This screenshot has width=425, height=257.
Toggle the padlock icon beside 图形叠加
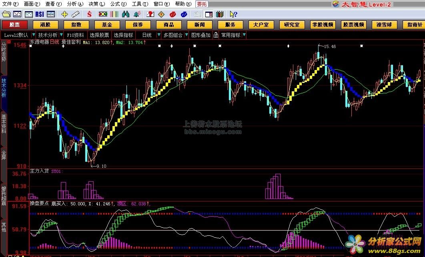[216, 35]
